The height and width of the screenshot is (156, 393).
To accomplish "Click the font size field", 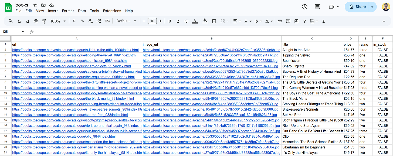I will 152,21.
